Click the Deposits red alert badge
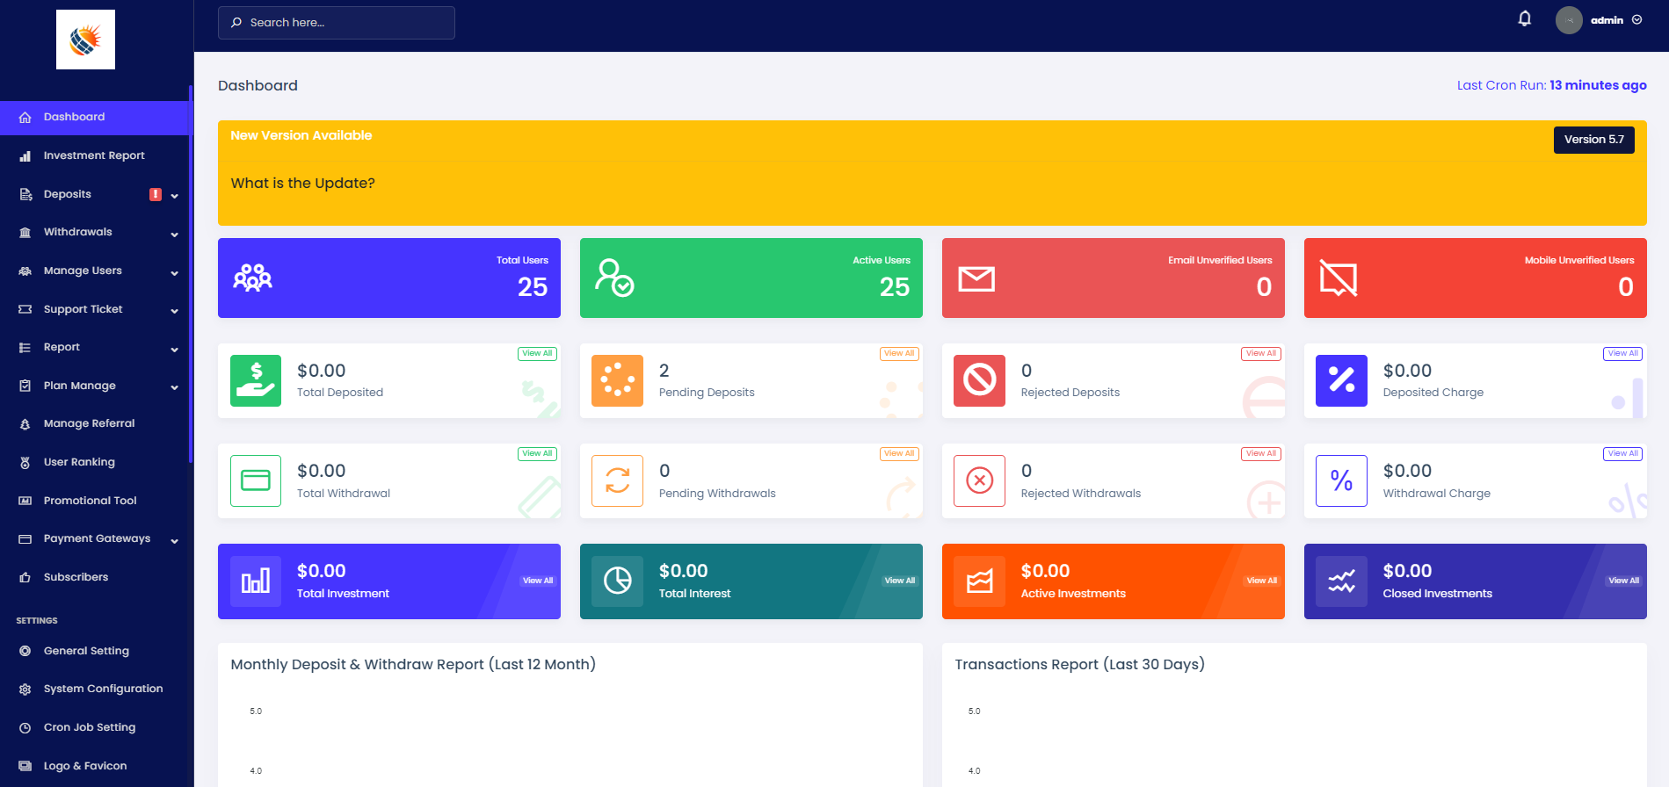Screen dimensions: 1669x787 (156, 194)
